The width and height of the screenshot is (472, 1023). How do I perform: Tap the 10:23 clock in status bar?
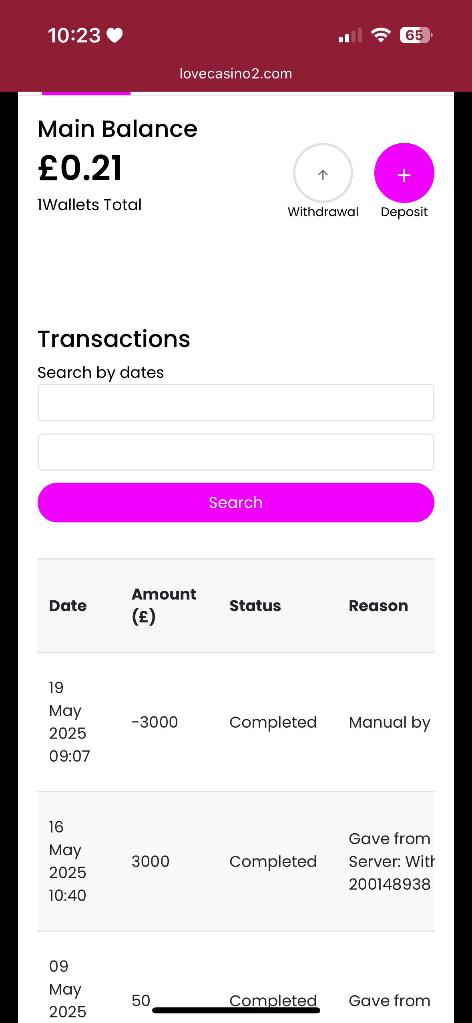(74, 35)
